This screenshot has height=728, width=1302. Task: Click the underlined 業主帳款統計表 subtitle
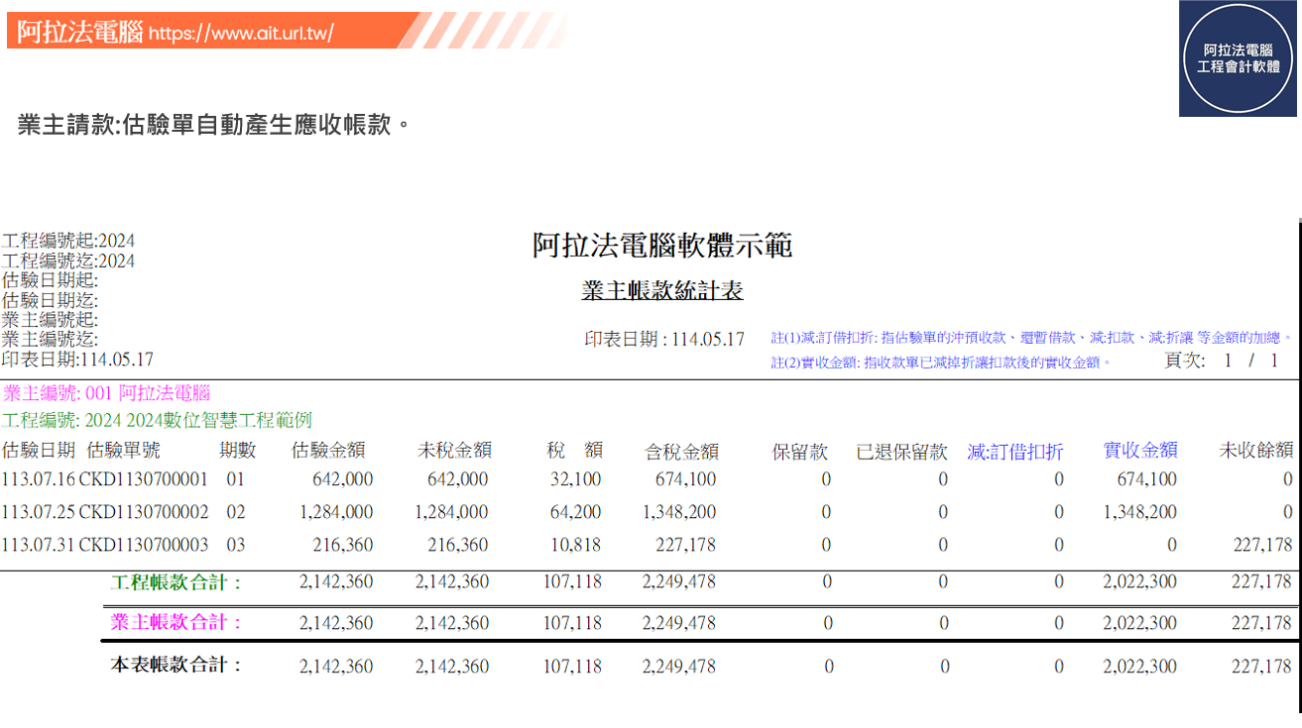click(662, 291)
